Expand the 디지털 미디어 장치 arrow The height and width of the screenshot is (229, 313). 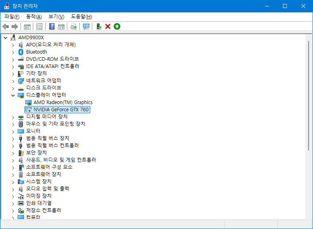point(13,117)
